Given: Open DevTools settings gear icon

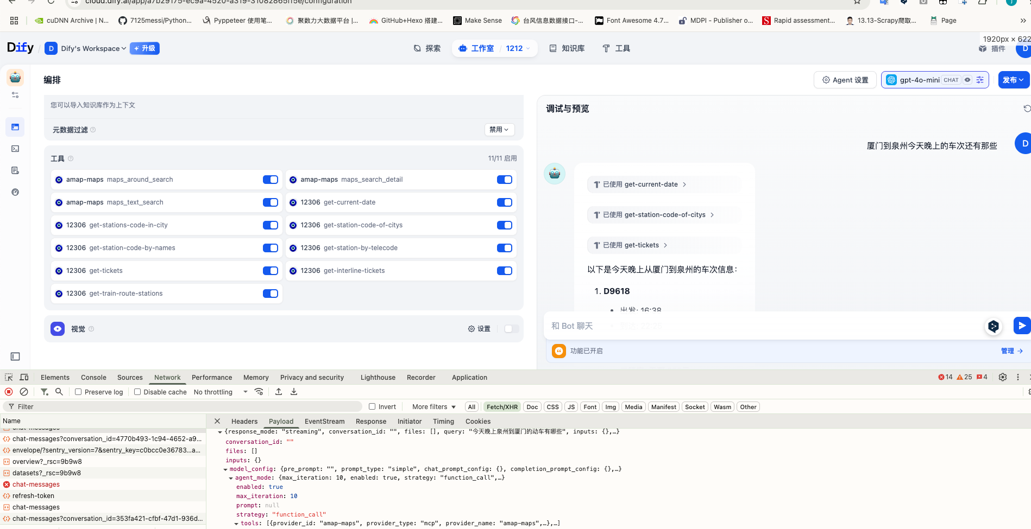Looking at the screenshot, I should 1003,377.
